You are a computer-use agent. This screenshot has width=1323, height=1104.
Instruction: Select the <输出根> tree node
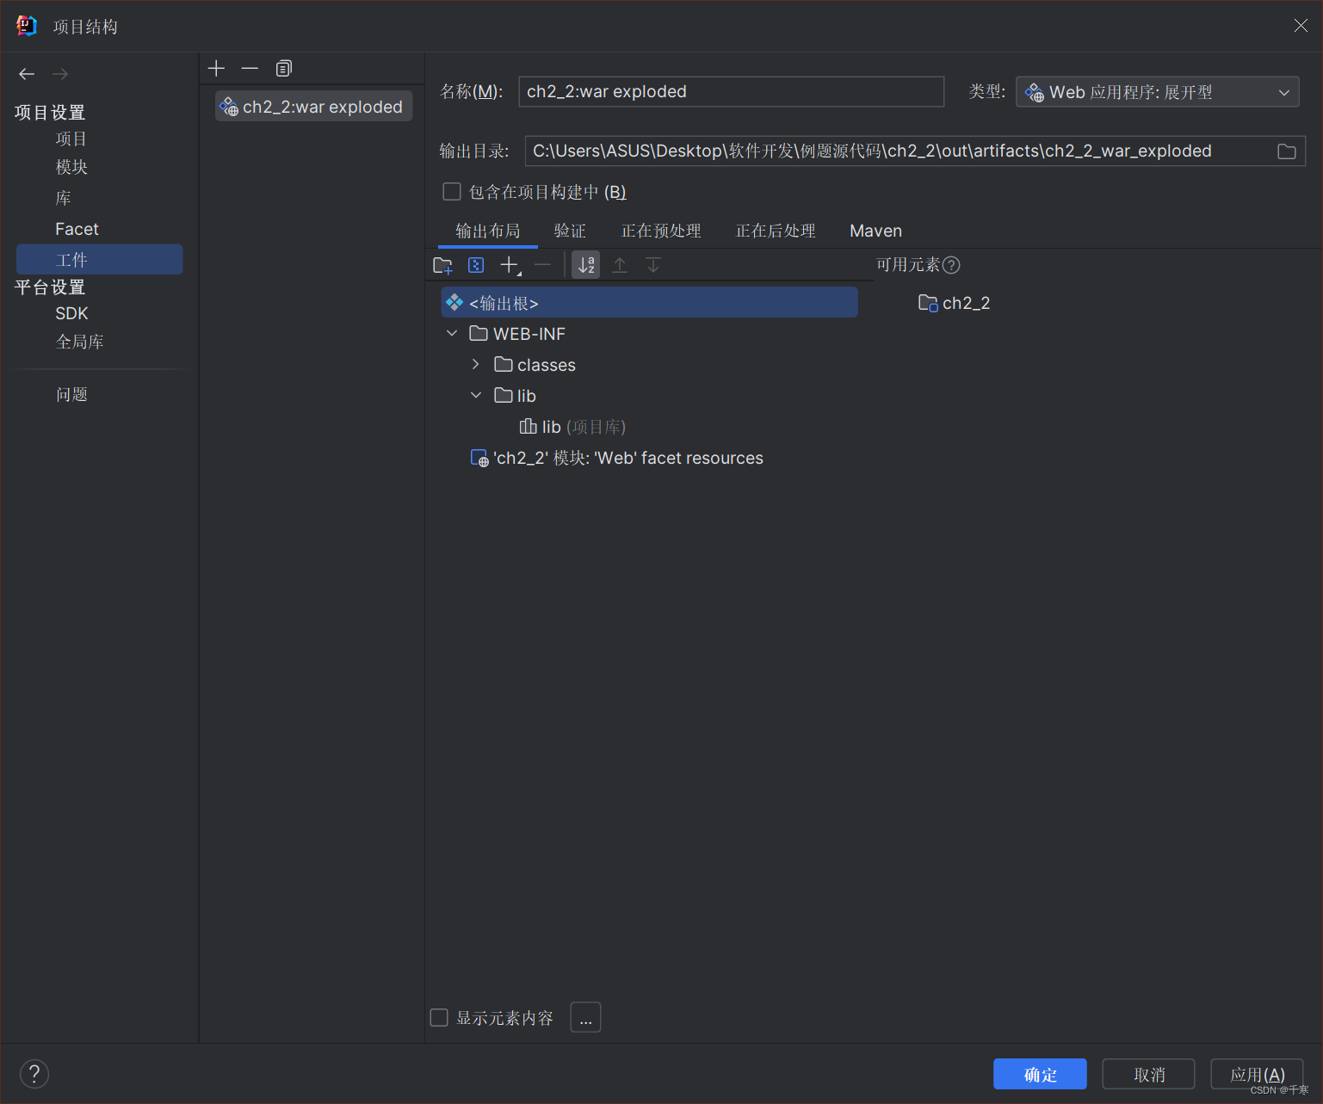[x=649, y=302]
